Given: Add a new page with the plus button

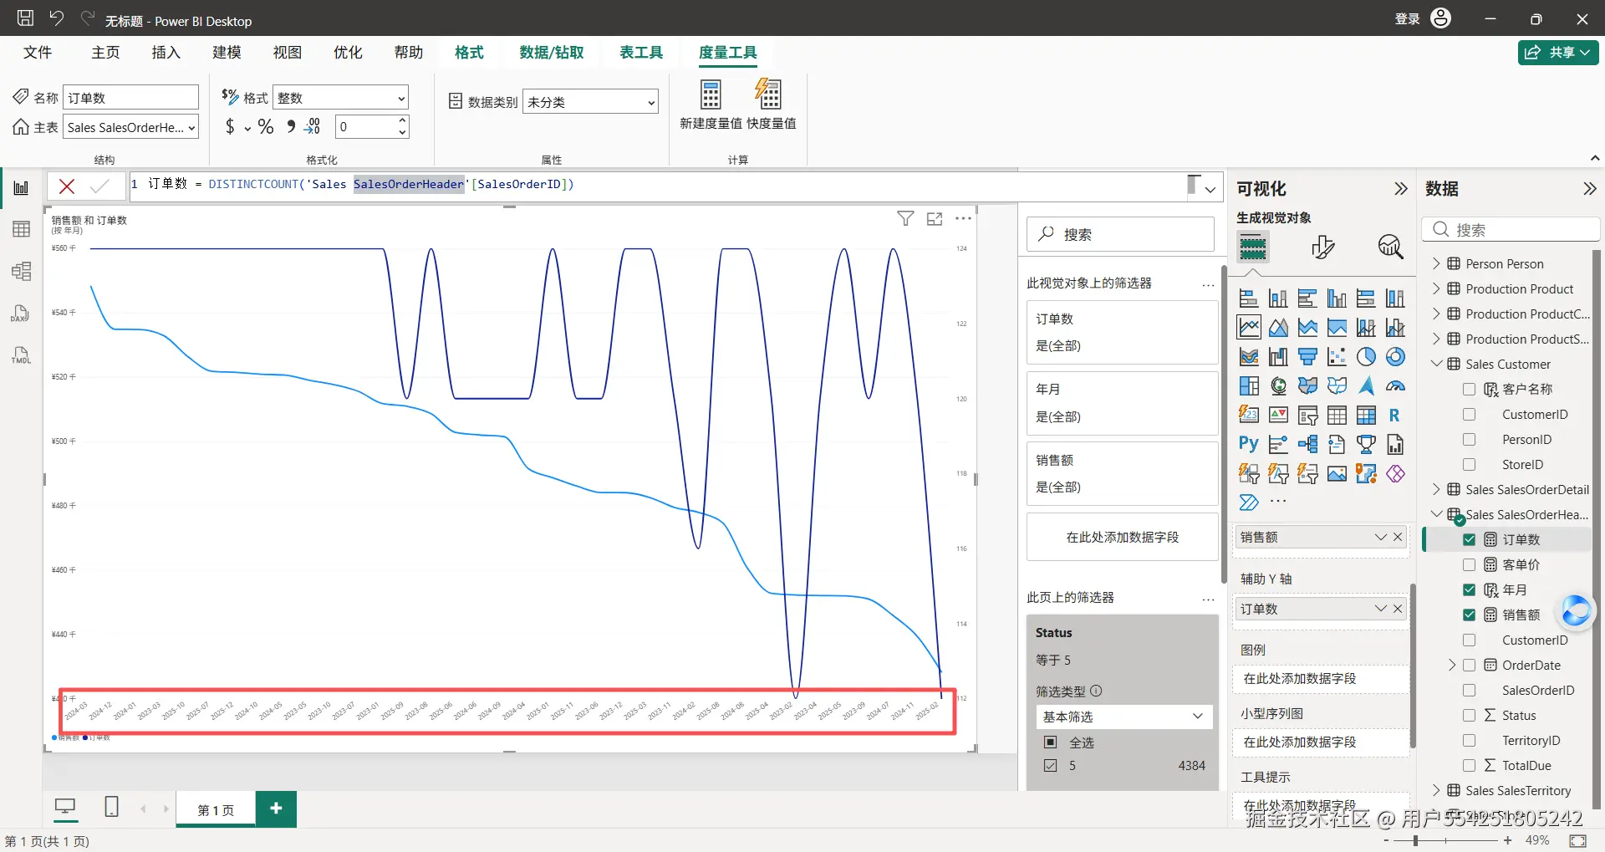Looking at the screenshot, I should (x=277, y=809).
